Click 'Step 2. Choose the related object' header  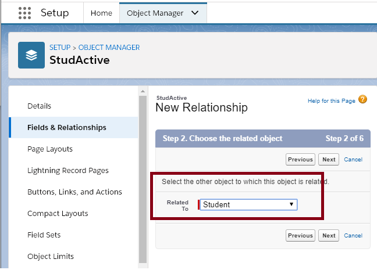click(x=222, y=138)
